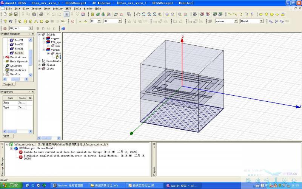Open the Object selection mode dropdown
Viewport: 302px width, 189px height.
pos(30,28)
